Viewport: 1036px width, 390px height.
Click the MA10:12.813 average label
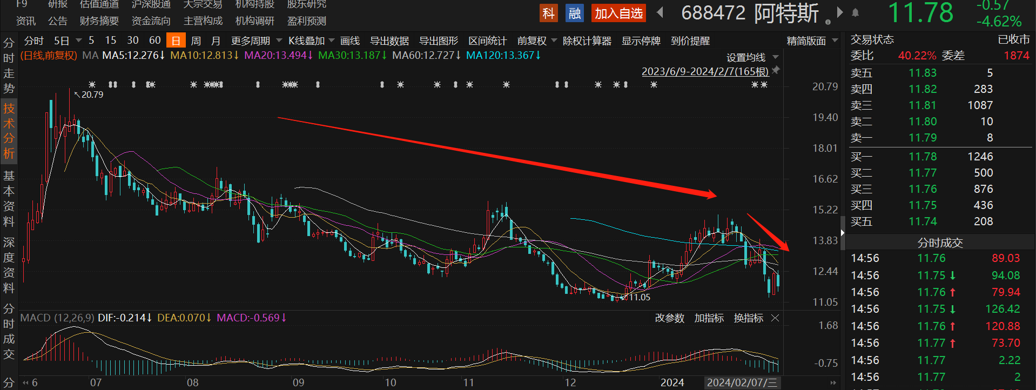[204, 55]
